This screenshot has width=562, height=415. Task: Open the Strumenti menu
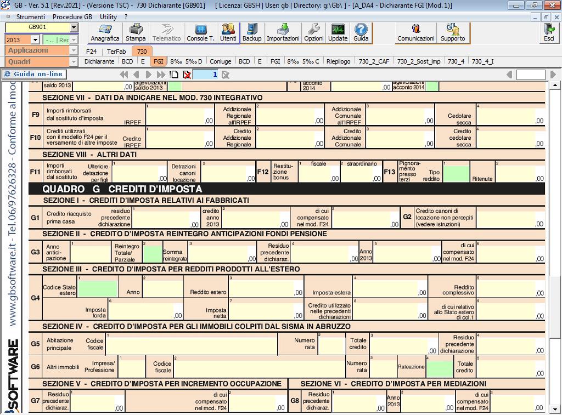click(31, 17)
